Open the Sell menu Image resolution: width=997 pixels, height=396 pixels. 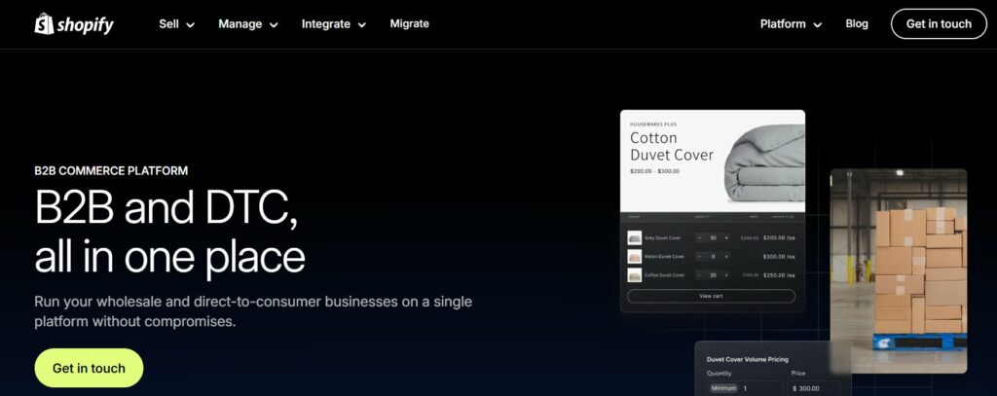(177, 24)
